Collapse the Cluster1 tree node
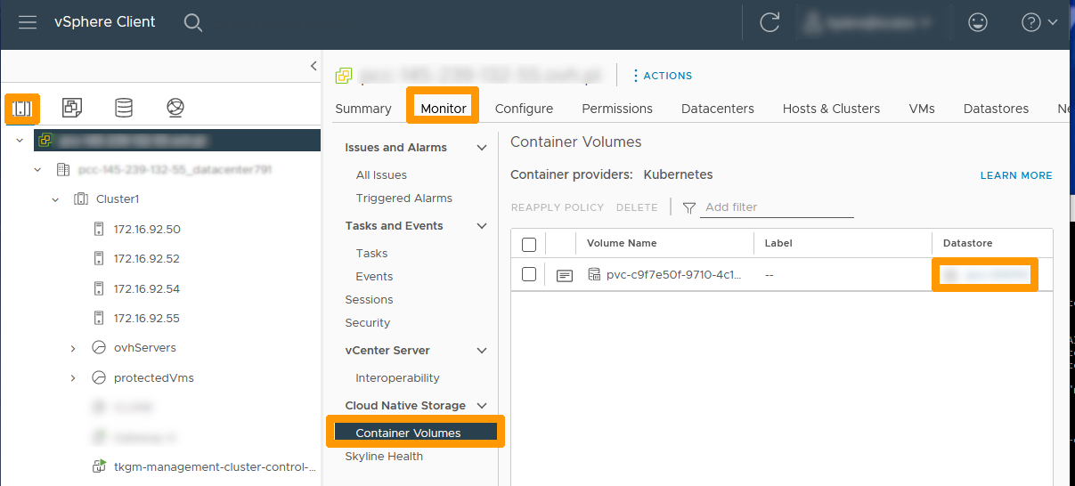Image resolution: width=1075 pixels, height=486 pixels. pos(55,199)
